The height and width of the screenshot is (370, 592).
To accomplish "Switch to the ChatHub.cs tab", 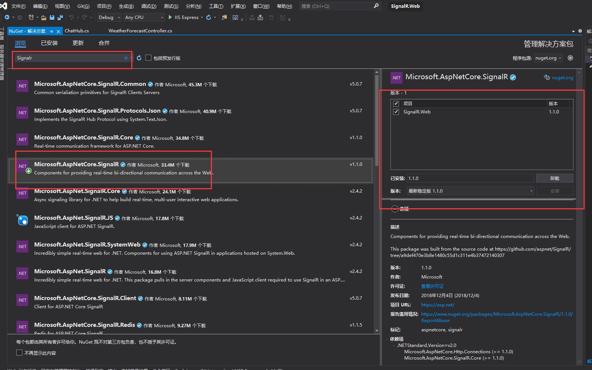I will 77,31.
